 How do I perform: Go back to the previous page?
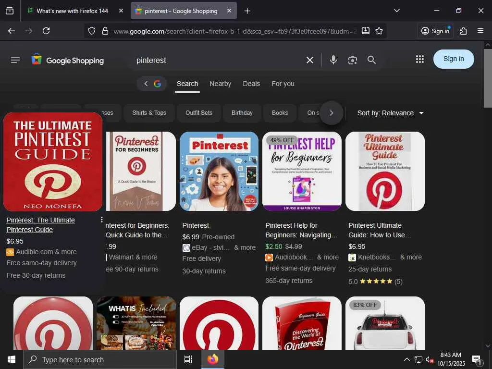click(12, 31)
